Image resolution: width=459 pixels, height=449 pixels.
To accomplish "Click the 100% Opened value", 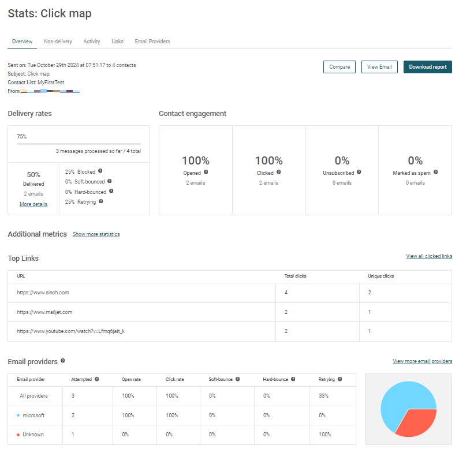I will (196, 160).
